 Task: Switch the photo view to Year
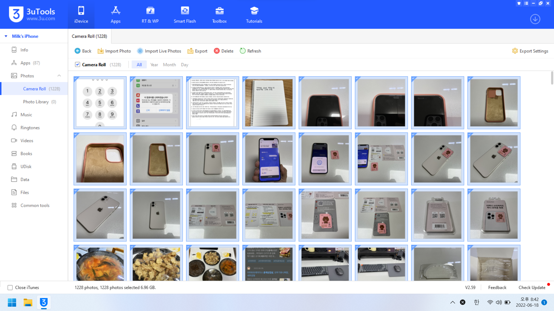154,65
